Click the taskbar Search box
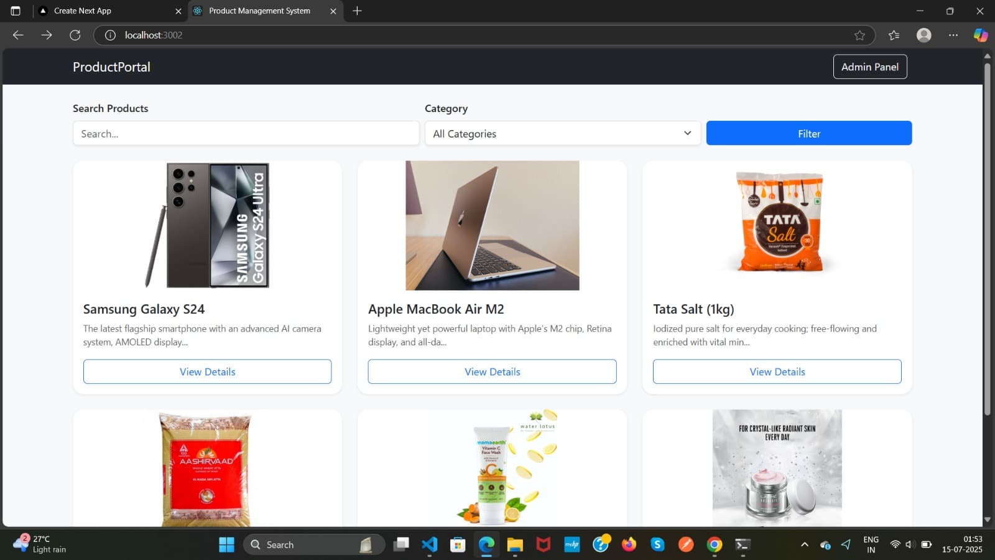The height and width of the screenshot is (560, 995). pyautogui.click(x=314, y=544)
